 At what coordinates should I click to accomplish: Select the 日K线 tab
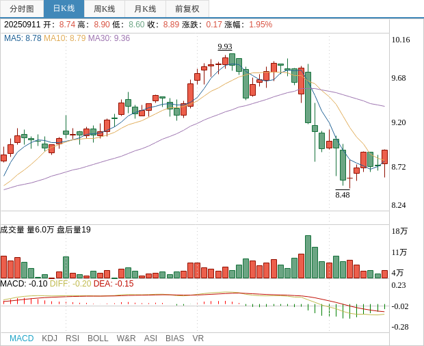(x=64, y=9)
